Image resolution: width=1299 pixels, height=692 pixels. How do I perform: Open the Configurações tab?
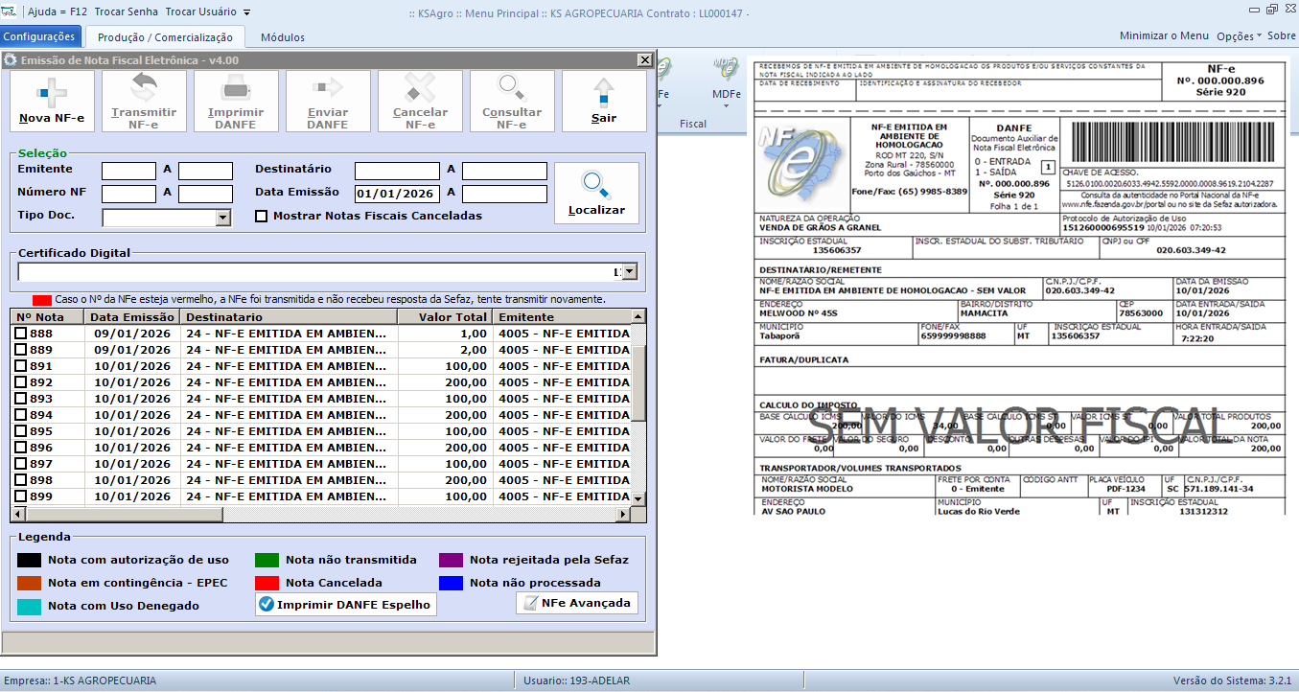pos(40,36)
